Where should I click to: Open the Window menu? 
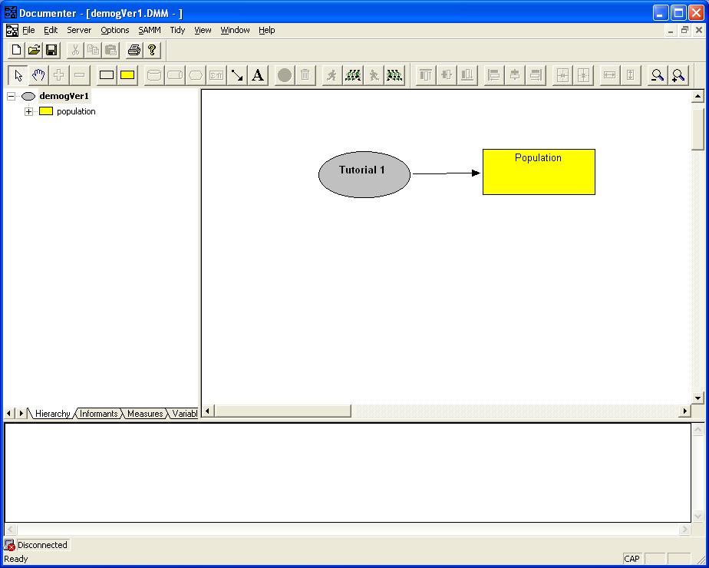click(x=235, y=30)
